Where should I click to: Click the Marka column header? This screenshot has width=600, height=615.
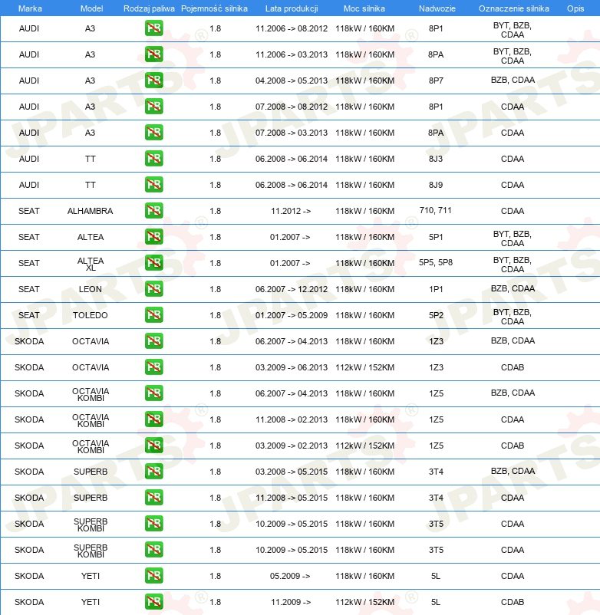[30, 8]
